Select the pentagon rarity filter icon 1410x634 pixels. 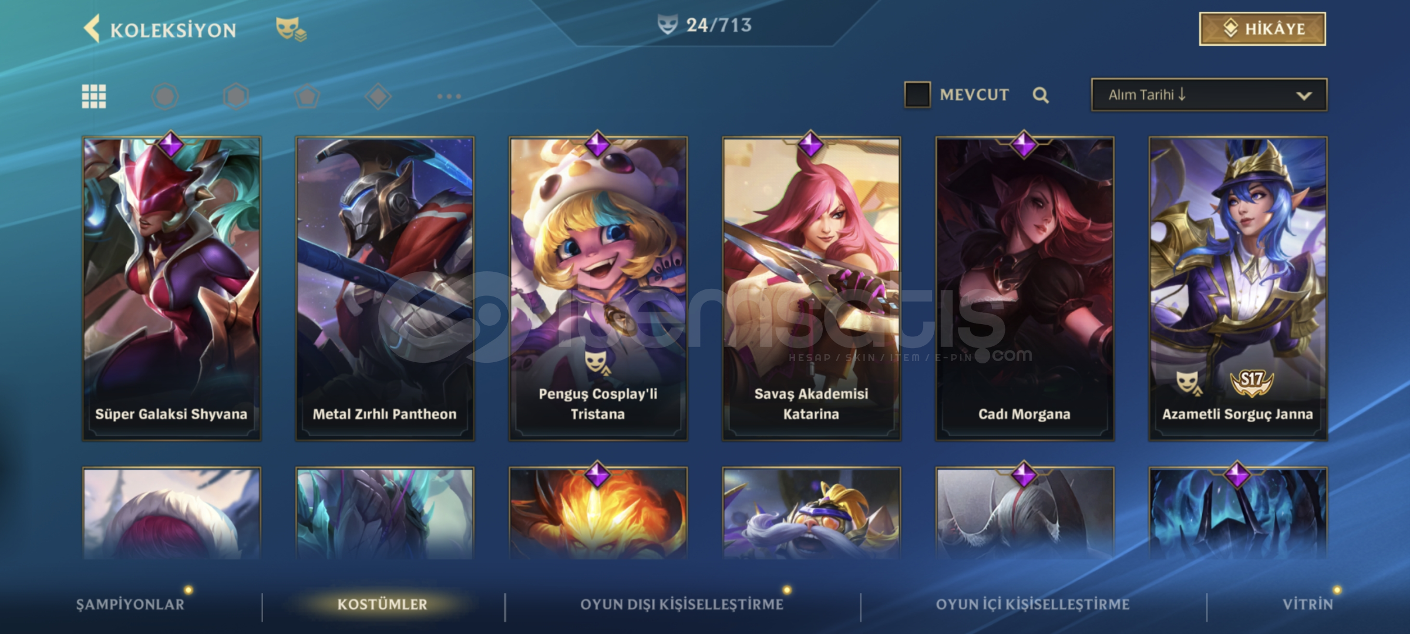coord(307,96)
